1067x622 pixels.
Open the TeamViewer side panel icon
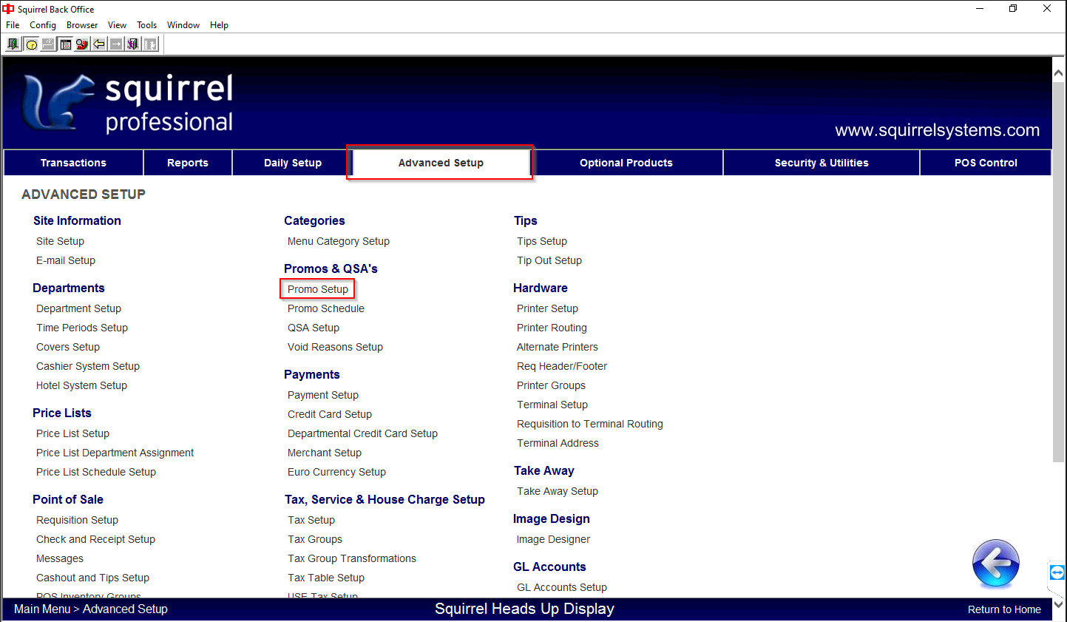point(1057,572)
